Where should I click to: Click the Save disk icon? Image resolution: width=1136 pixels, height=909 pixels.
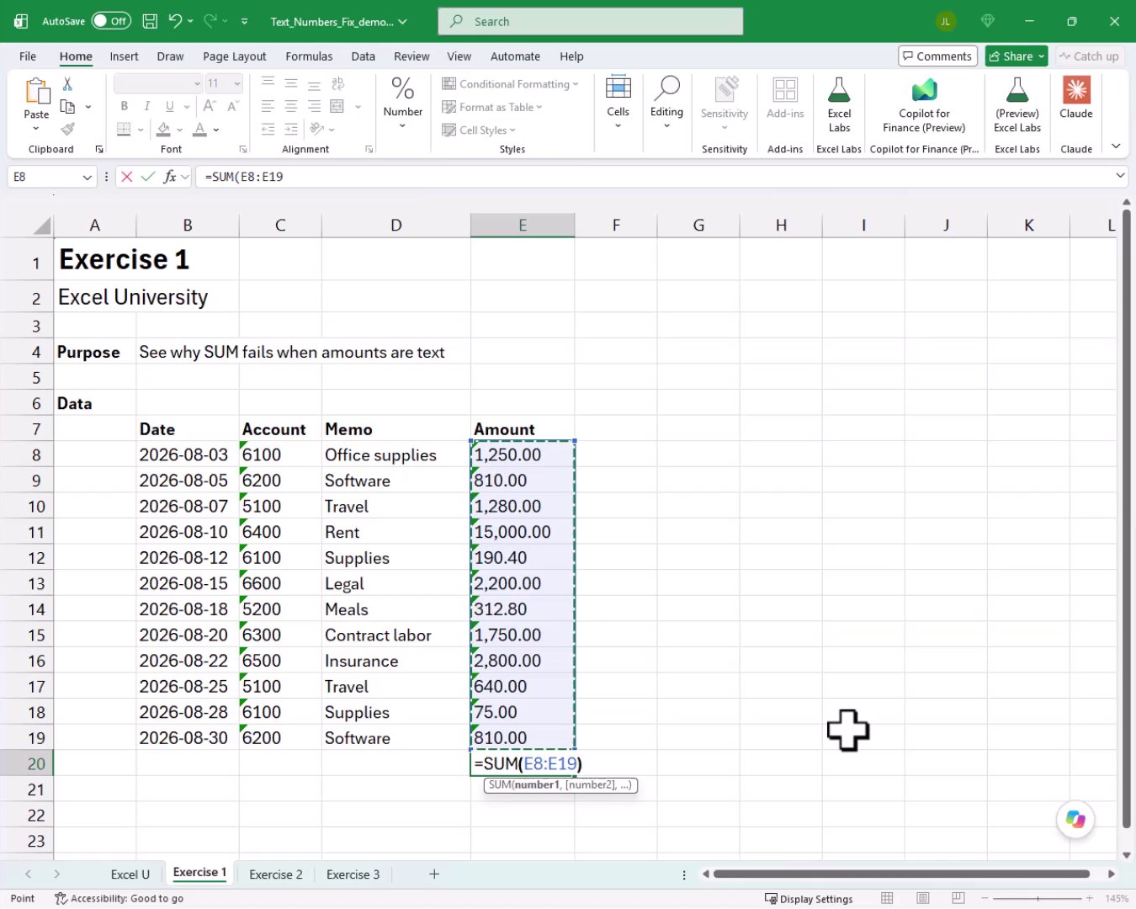click(150, 21)
